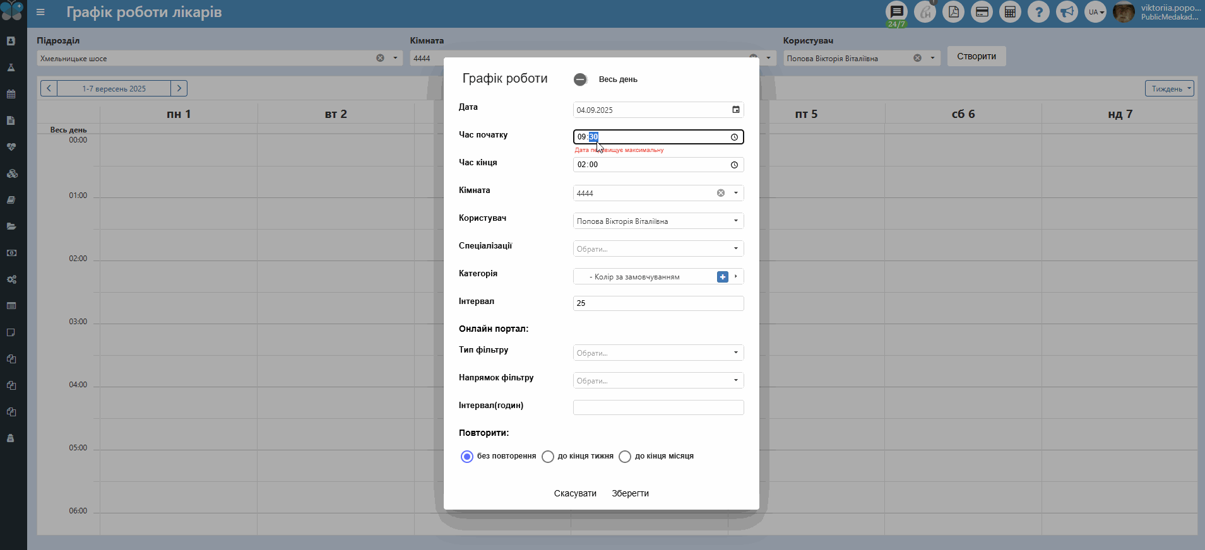Open the date picker calendar icon
This screenshot has height=550, width=1205.
tap(735, 110)
